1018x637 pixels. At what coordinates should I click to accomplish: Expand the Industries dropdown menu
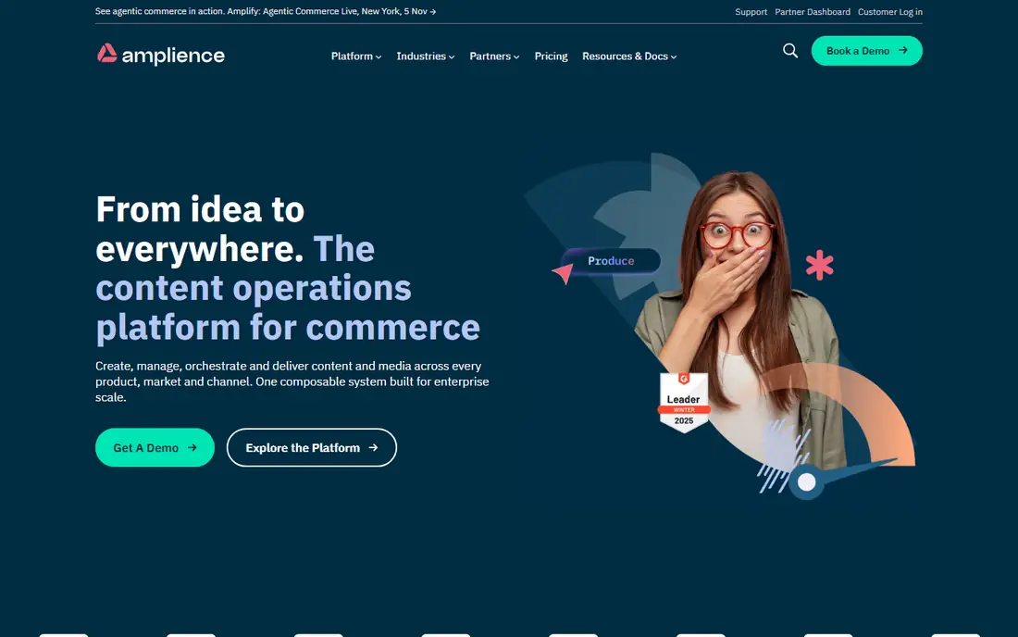[426, 56]
